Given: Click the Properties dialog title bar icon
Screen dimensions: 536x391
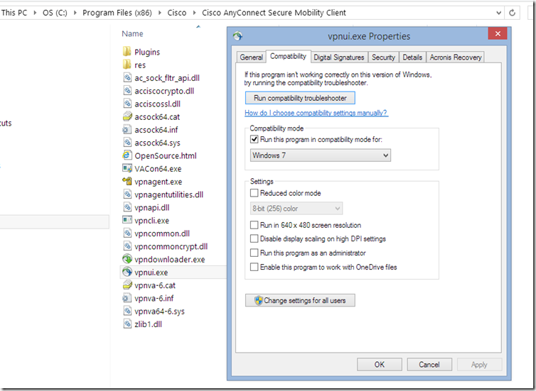Looking at the screenshot, I should [x=238, y=35].
